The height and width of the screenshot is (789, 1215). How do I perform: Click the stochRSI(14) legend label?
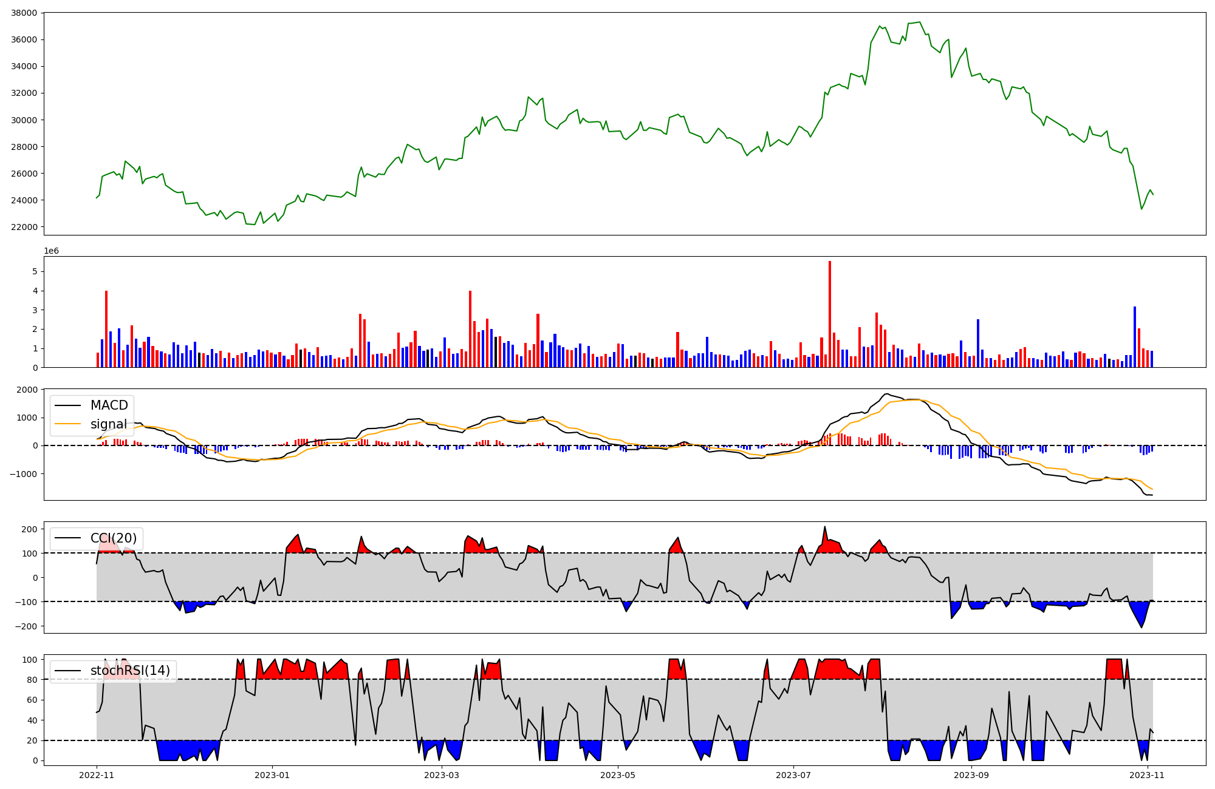point(129,671)
